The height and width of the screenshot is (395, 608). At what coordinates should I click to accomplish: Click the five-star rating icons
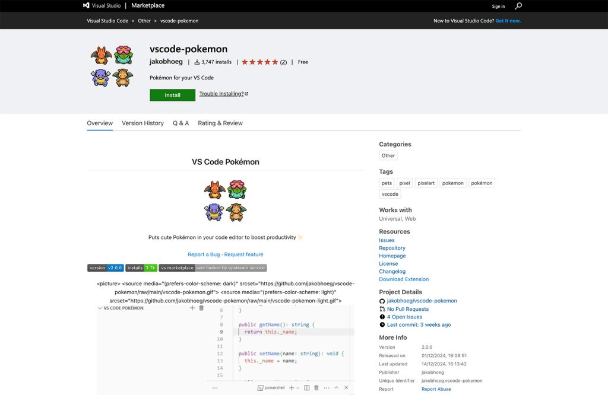[260, 62]
